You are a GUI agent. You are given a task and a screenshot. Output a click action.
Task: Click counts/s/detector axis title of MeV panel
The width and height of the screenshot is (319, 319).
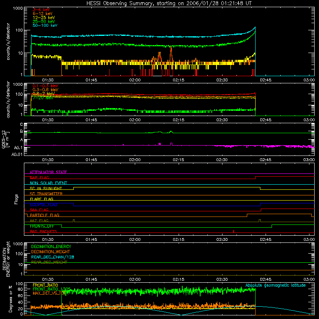tap(8, 99)
